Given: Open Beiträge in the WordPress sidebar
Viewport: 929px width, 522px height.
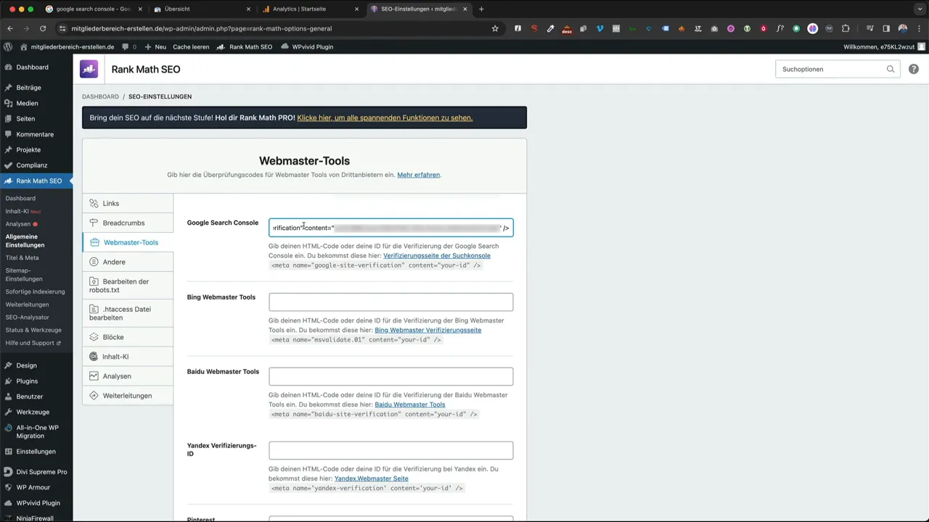Looking at the screenshot, I should click(x=28, y=88).
